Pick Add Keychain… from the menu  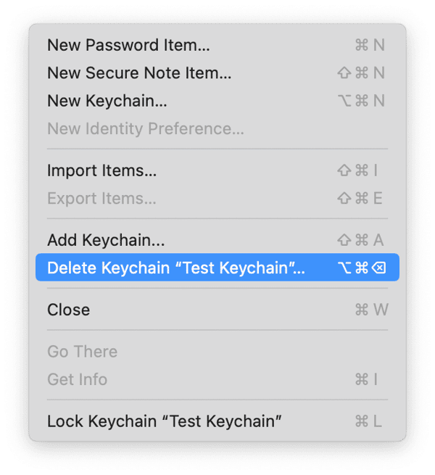(x=106, y=240)
